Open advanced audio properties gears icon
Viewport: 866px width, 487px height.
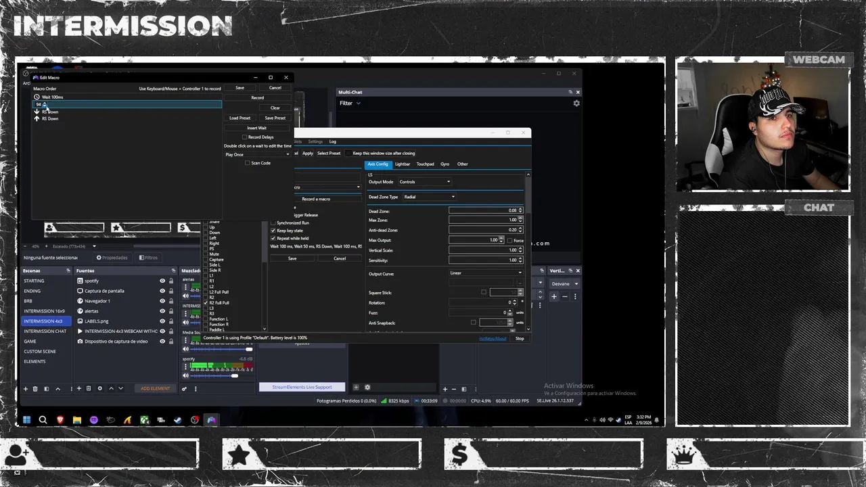pyautogui.click(x=184, y=388)
